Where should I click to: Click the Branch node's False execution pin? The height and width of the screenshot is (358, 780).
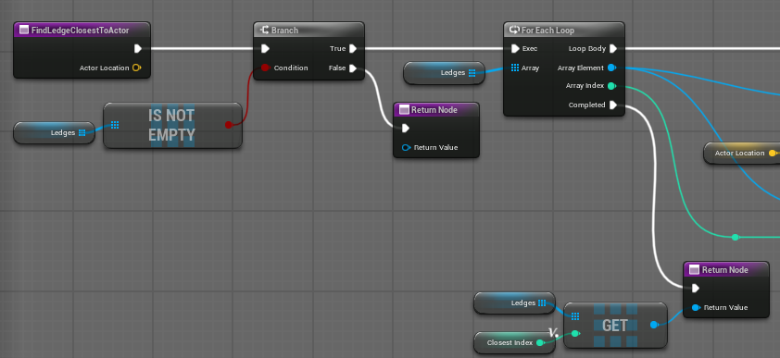pyautogui.click(x=353, y=68)
